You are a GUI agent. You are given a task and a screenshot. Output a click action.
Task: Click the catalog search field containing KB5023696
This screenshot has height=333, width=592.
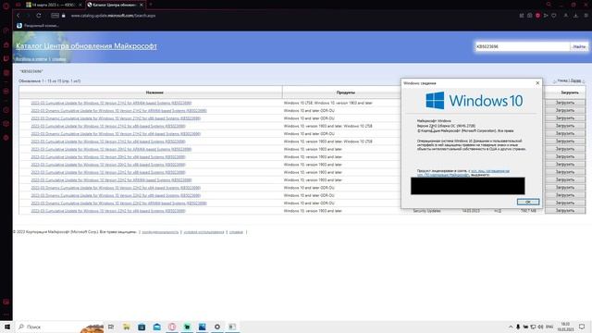522,46
